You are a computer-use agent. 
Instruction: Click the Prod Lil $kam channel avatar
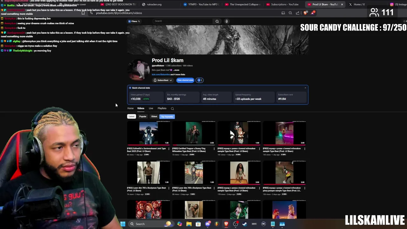point(139,69)
